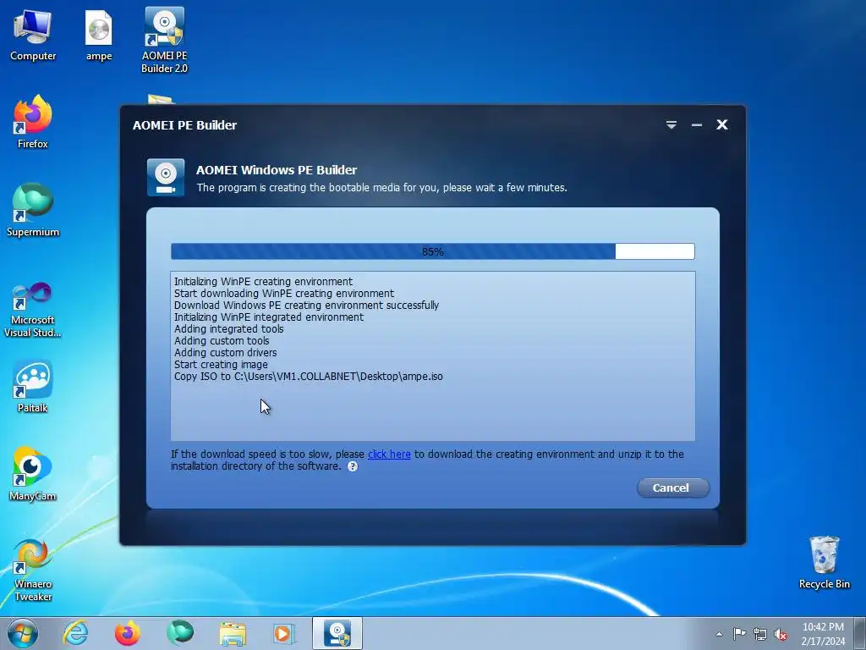Click the Show desktop strip
The image size is (866, 650).
click(x=860, y=633)
